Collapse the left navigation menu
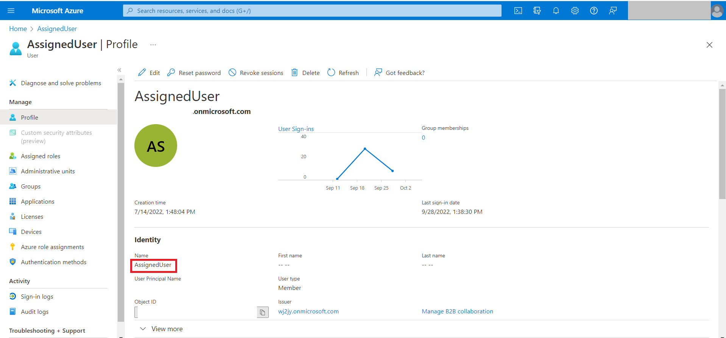The height and width of the screenshot is (338, 726). point(119,70)
